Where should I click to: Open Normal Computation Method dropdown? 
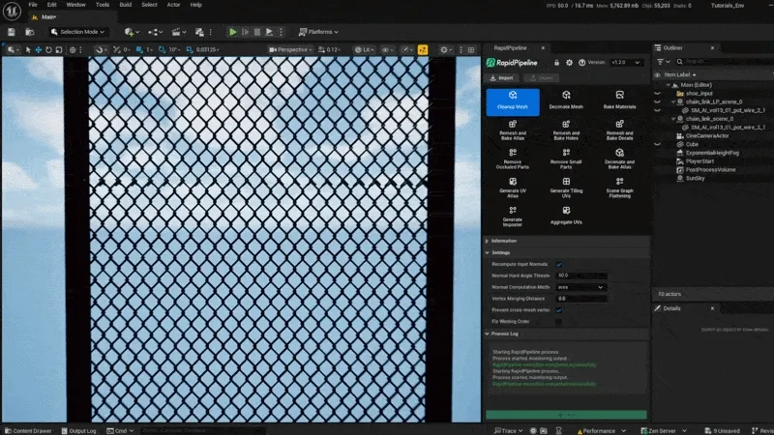(x=580, y=287)
